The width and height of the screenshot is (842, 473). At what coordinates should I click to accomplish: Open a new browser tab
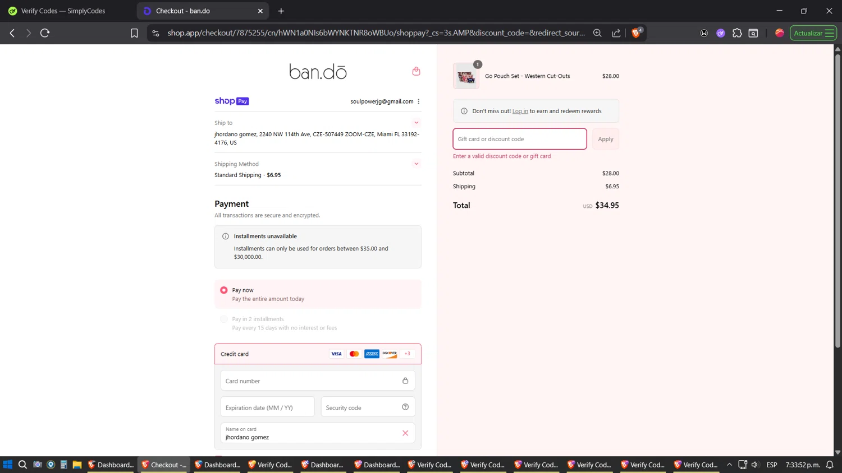point(281,11)
